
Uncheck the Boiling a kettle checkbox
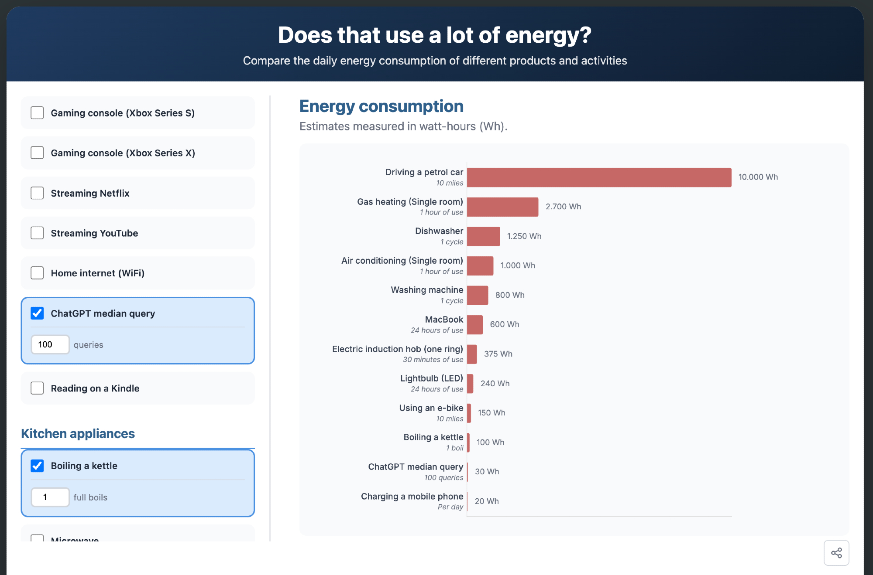(37, 466)
